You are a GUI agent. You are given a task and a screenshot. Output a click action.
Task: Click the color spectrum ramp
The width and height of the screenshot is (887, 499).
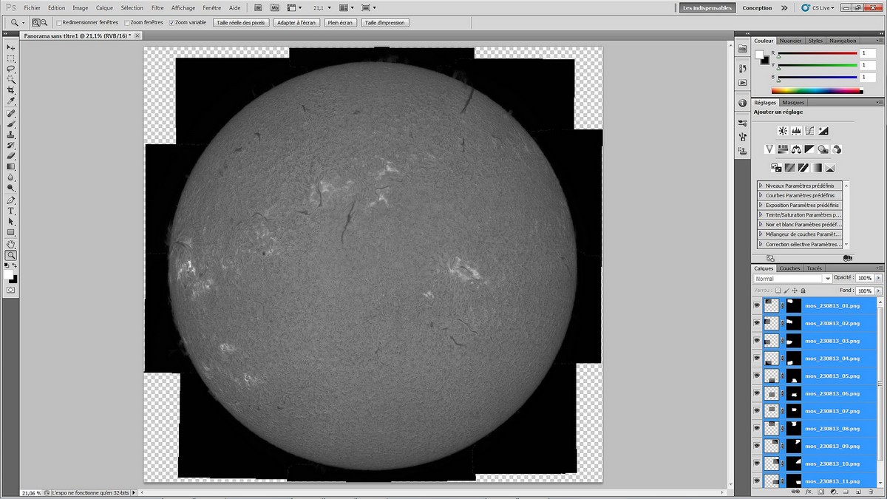pos(817,91)
